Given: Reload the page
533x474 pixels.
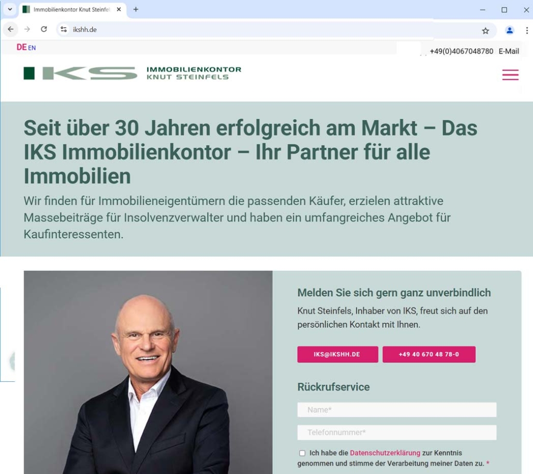Looking at the screenshot, I should (x=44, y=29).
